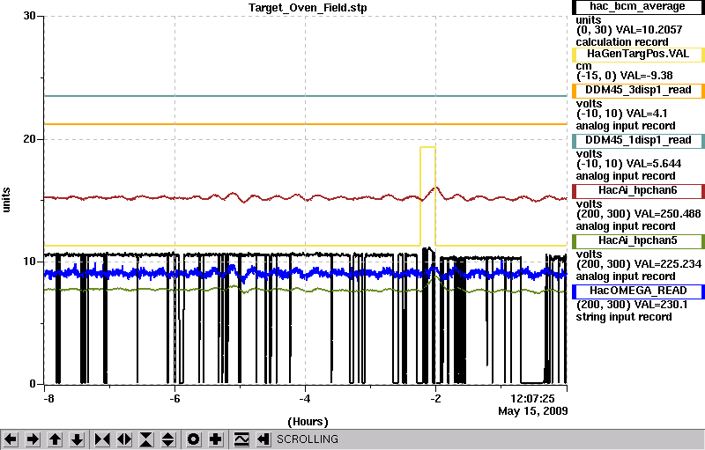
Task: Click the vertical 'units' y-axis label
Action: (6, 200)
